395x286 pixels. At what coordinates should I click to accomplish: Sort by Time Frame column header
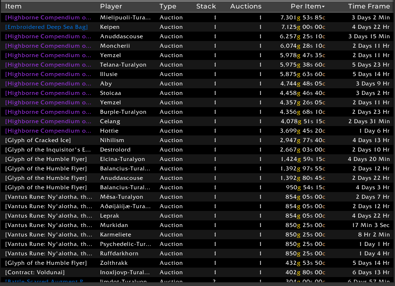[x=369, y=7]
